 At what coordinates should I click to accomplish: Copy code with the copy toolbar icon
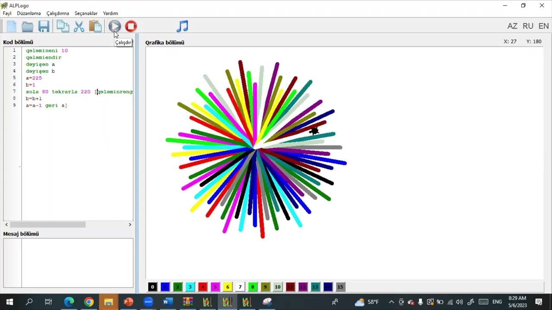[x=63, y=26]
